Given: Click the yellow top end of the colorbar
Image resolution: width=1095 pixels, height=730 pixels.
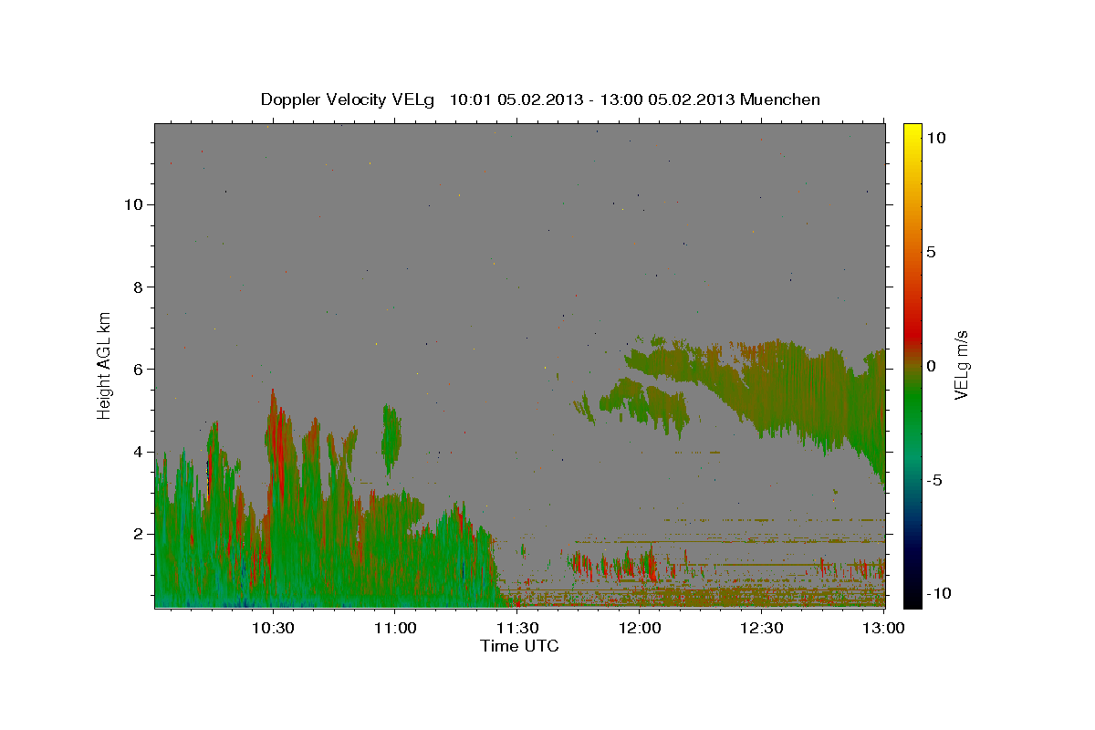Looking at the screenshot, I should tap(912, 130).
